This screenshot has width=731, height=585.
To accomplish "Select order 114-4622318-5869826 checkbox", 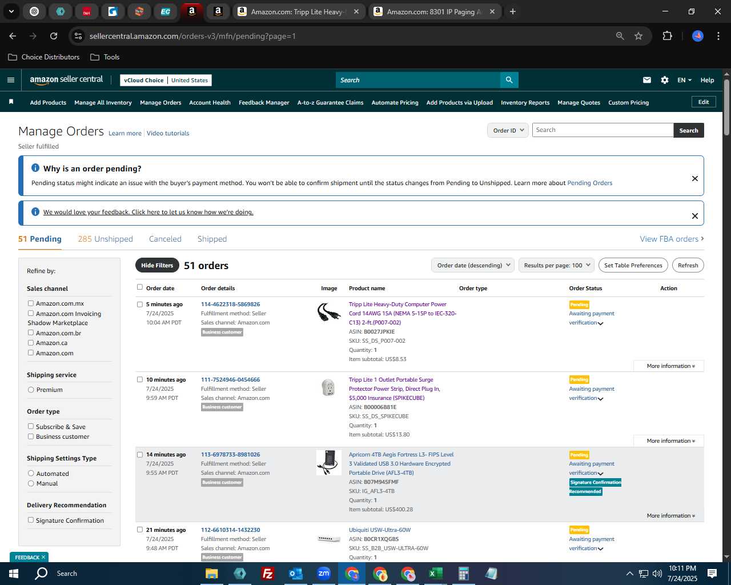I will point(140,304).
